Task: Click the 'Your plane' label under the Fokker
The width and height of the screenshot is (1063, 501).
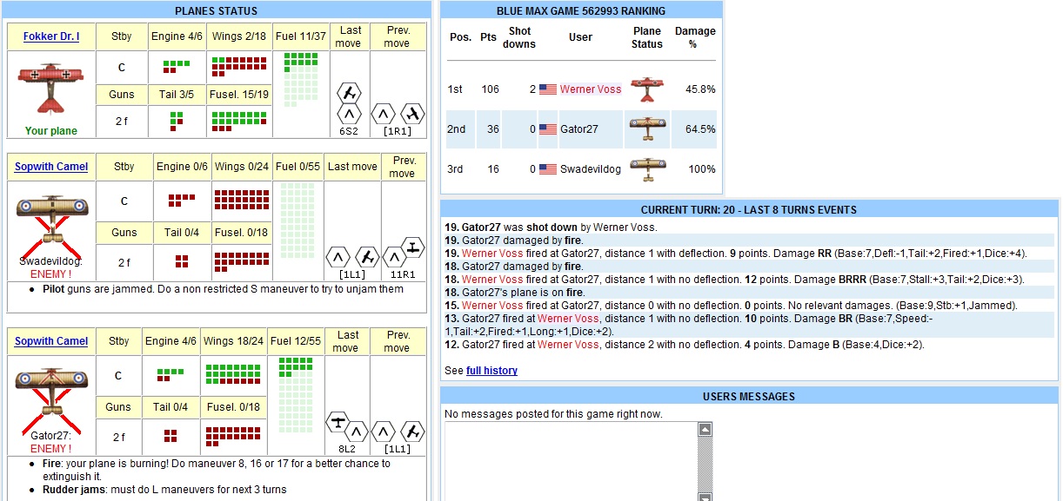Action: (50, 131)
